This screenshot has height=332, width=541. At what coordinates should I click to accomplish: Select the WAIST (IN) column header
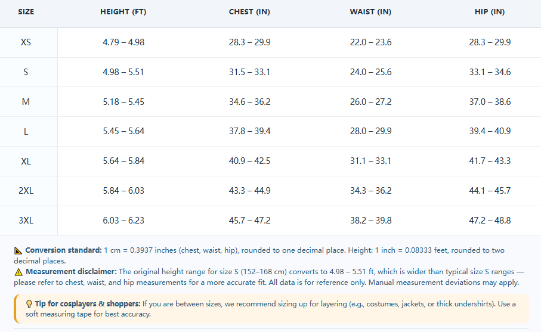[x=370, y=12]
